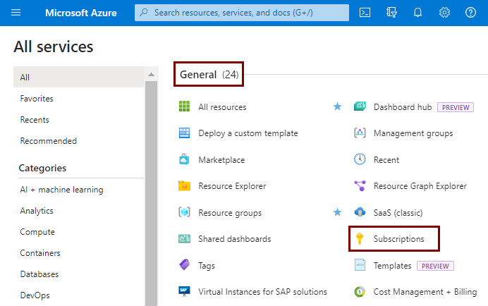Click the All services page title
Viewport: 488px width, 306px height.
coord(53,47)
